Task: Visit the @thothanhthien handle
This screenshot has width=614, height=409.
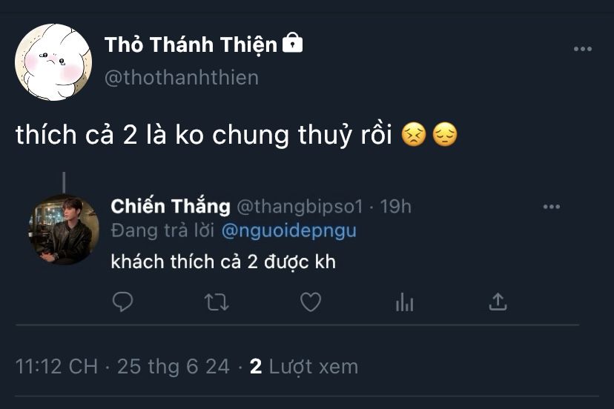Action: (182, 78)
